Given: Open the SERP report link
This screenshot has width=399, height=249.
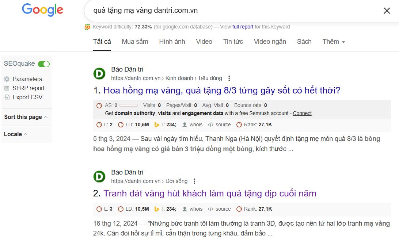Looking at the screenshot, I should pos(28,88).
